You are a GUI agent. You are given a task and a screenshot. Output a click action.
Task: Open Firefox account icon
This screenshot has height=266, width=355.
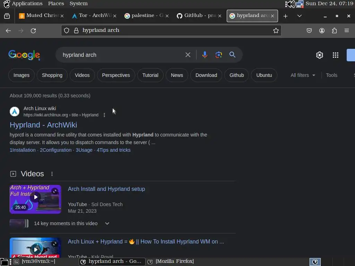coord(322,30)
